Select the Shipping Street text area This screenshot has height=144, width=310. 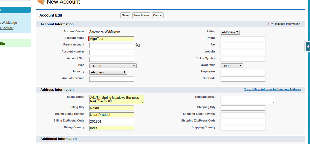pyautogui.click(x=248, y=100)
